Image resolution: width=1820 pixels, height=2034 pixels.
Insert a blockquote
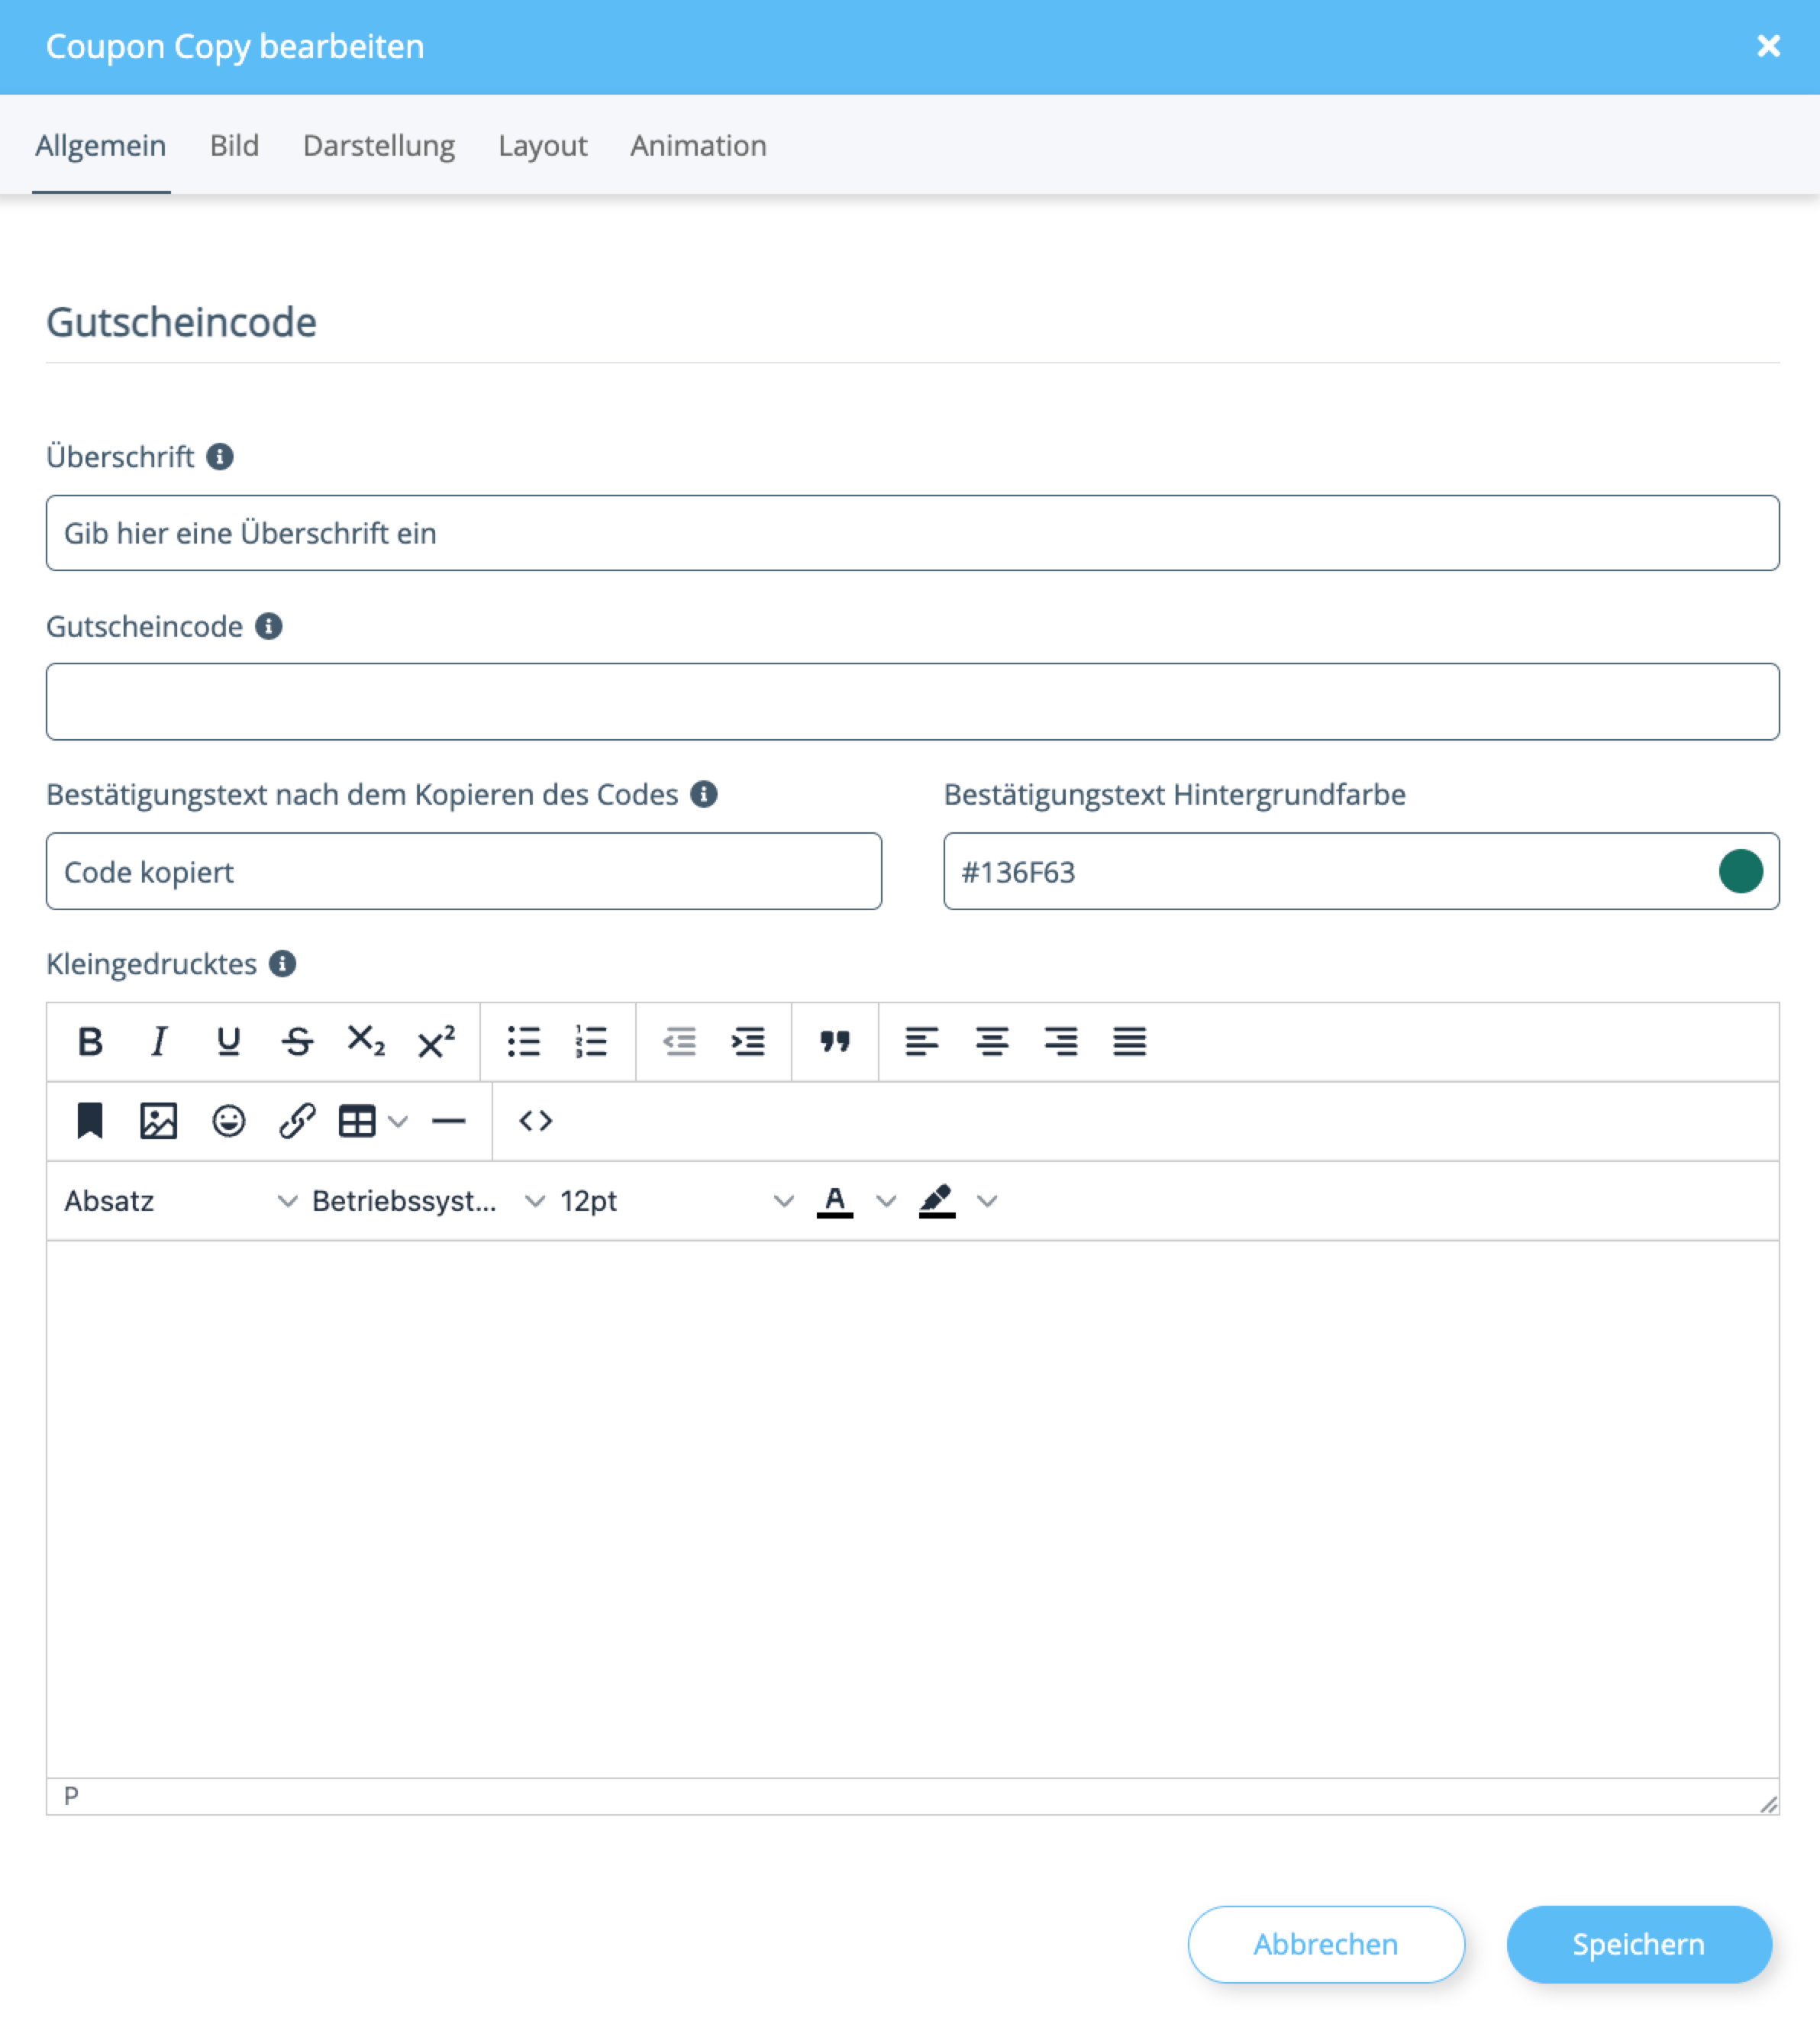click(x=835, y=1041)
